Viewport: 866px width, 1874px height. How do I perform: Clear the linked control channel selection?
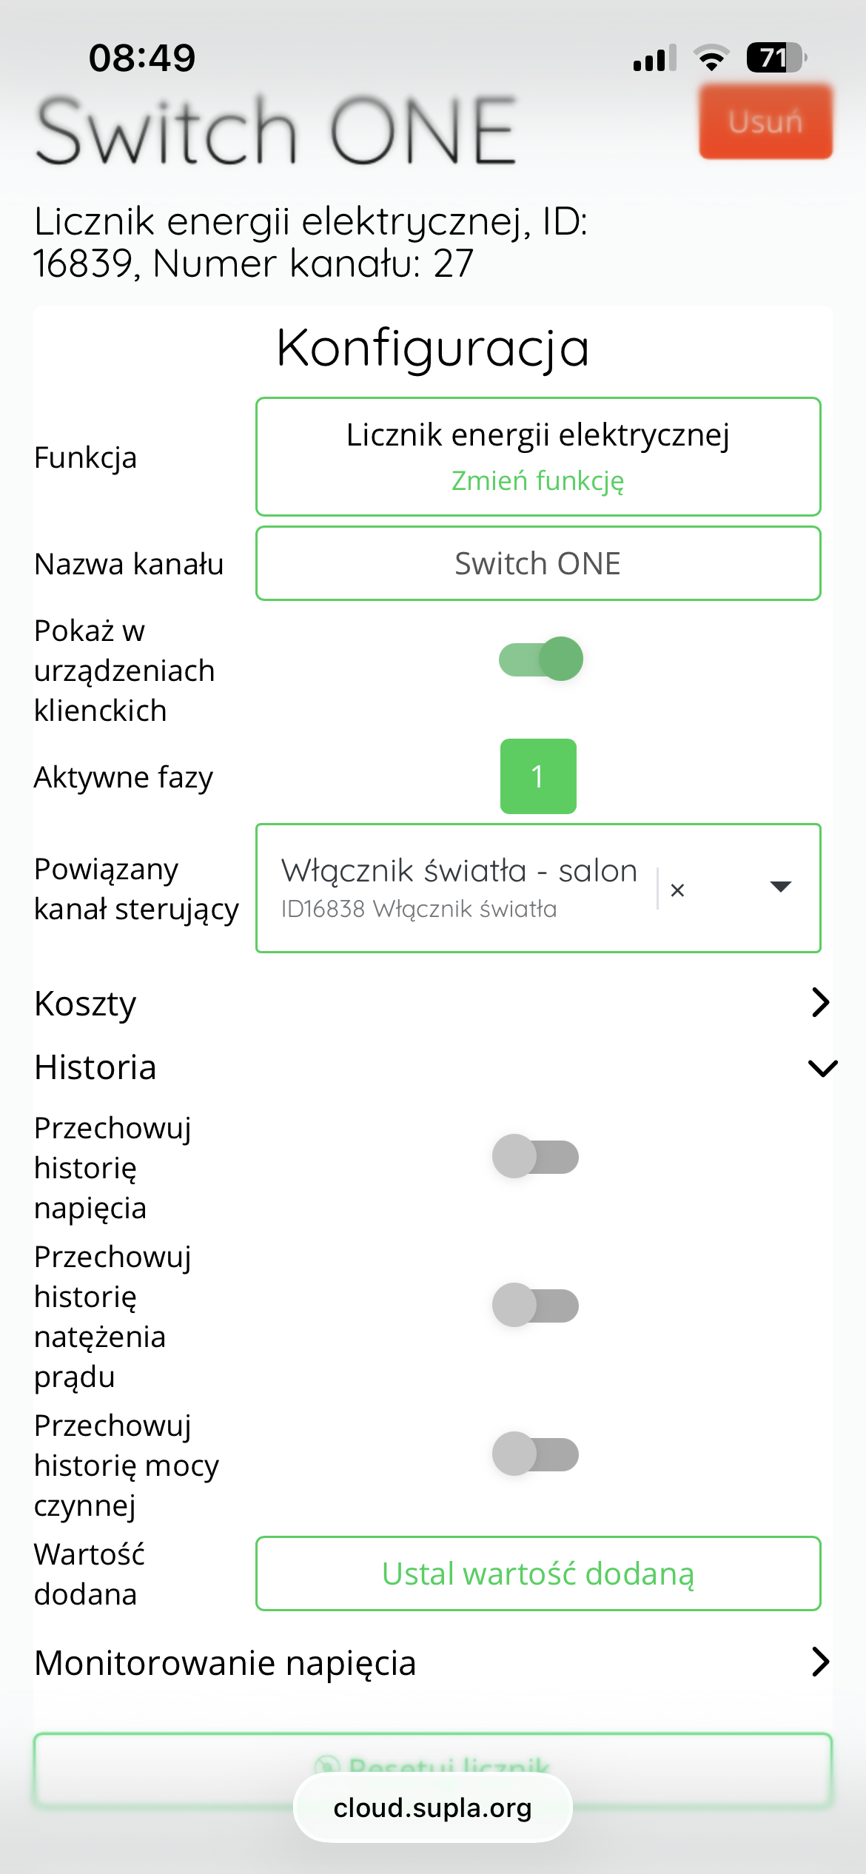coord(677,890)
